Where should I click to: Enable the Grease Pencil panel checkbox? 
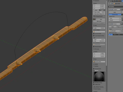click(95, 16)
